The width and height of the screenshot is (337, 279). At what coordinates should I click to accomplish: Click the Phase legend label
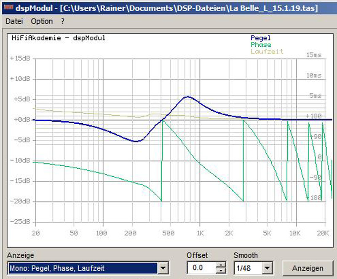261,45
